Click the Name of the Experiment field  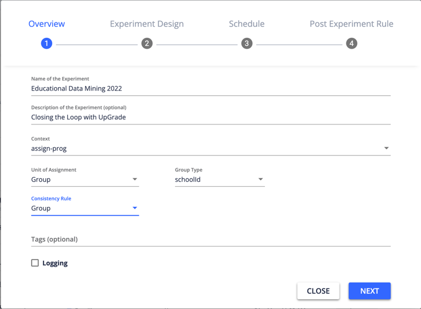pos(210,89)
